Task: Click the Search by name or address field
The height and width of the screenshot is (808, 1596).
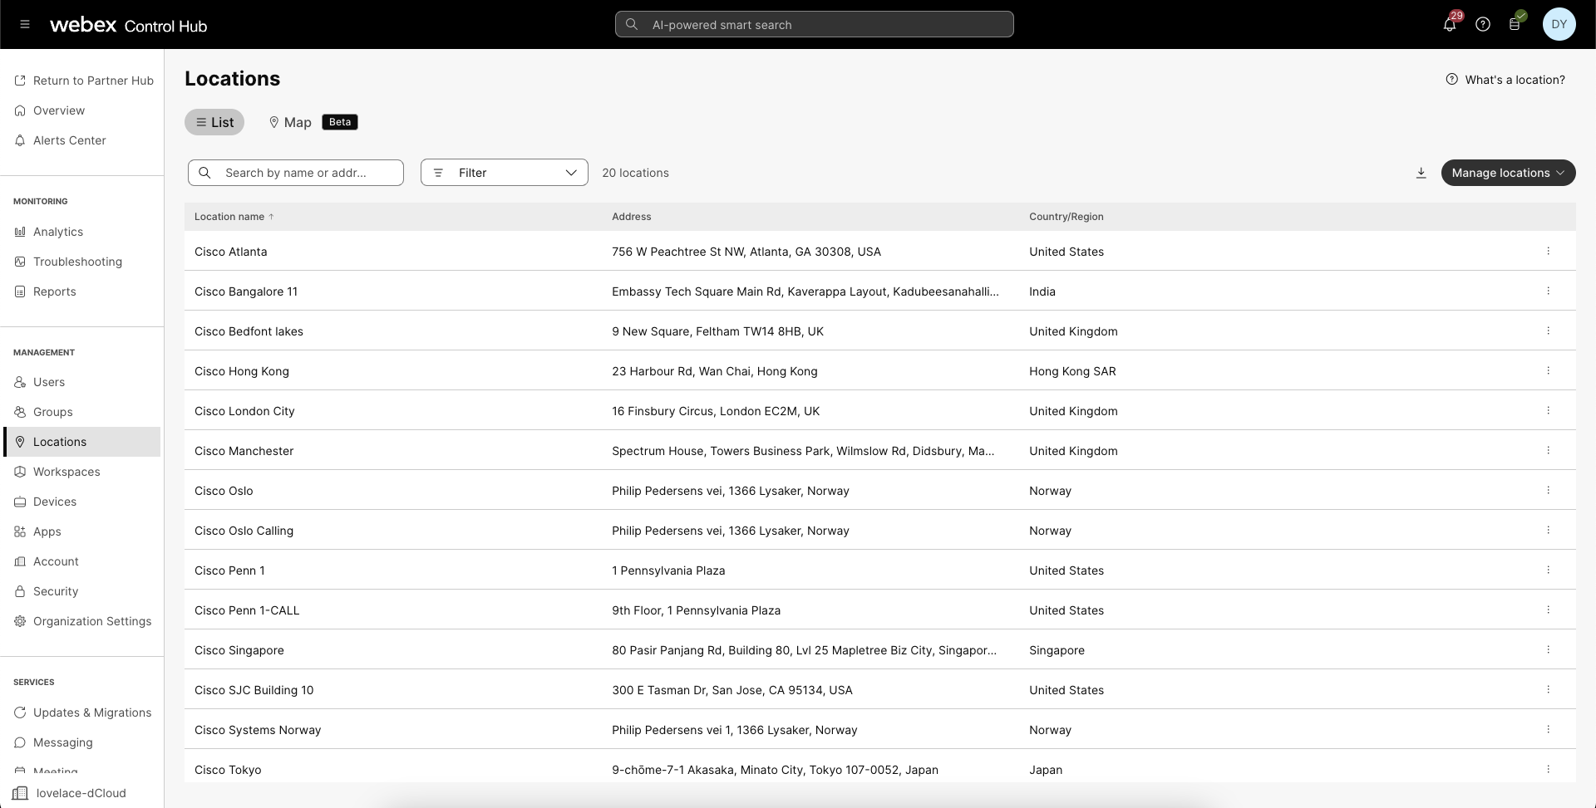Action: click(296, 173)
